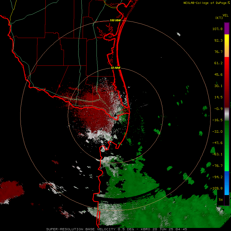This screenshot has width=231, height=231.
Task: Click the -47.6 legend value
Action: point(217,143)
